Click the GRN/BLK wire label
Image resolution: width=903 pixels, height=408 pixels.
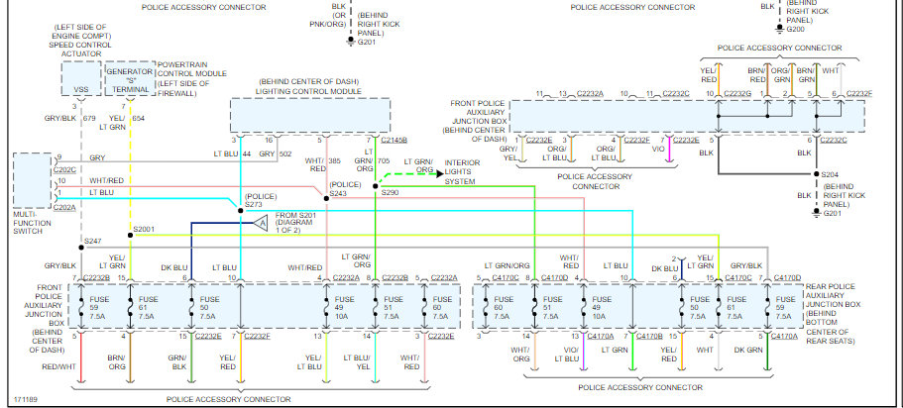pyautogui.click(x=176, y=362)
